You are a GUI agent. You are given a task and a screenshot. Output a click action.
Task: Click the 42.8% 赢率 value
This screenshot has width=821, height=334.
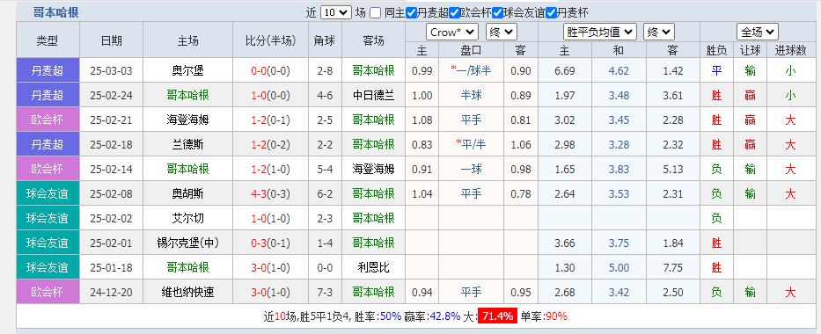[x=444, y=316]
